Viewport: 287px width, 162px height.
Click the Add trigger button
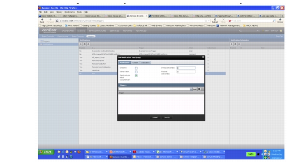[195, 89]
